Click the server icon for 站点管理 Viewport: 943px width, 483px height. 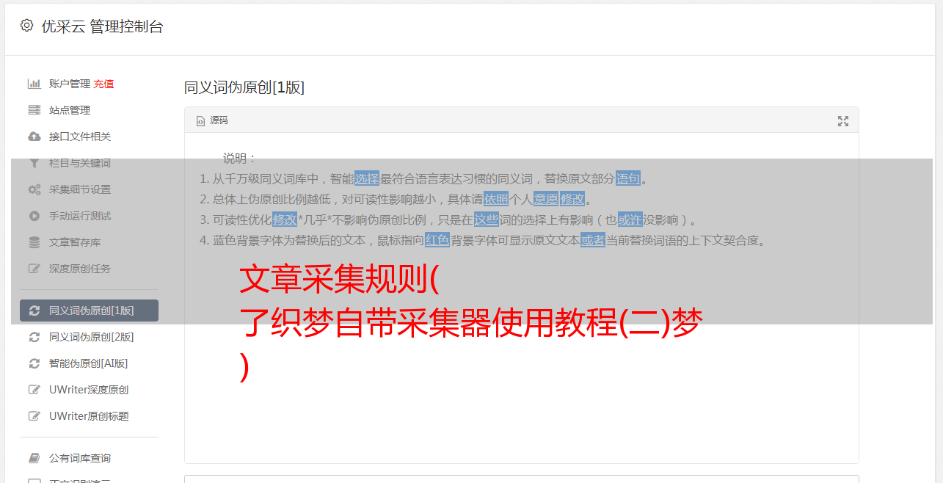[x=34, y=110]
